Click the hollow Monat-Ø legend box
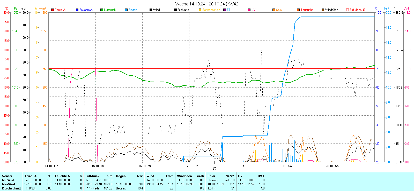This screenshot has height=191, width=414. coord(348,10)
